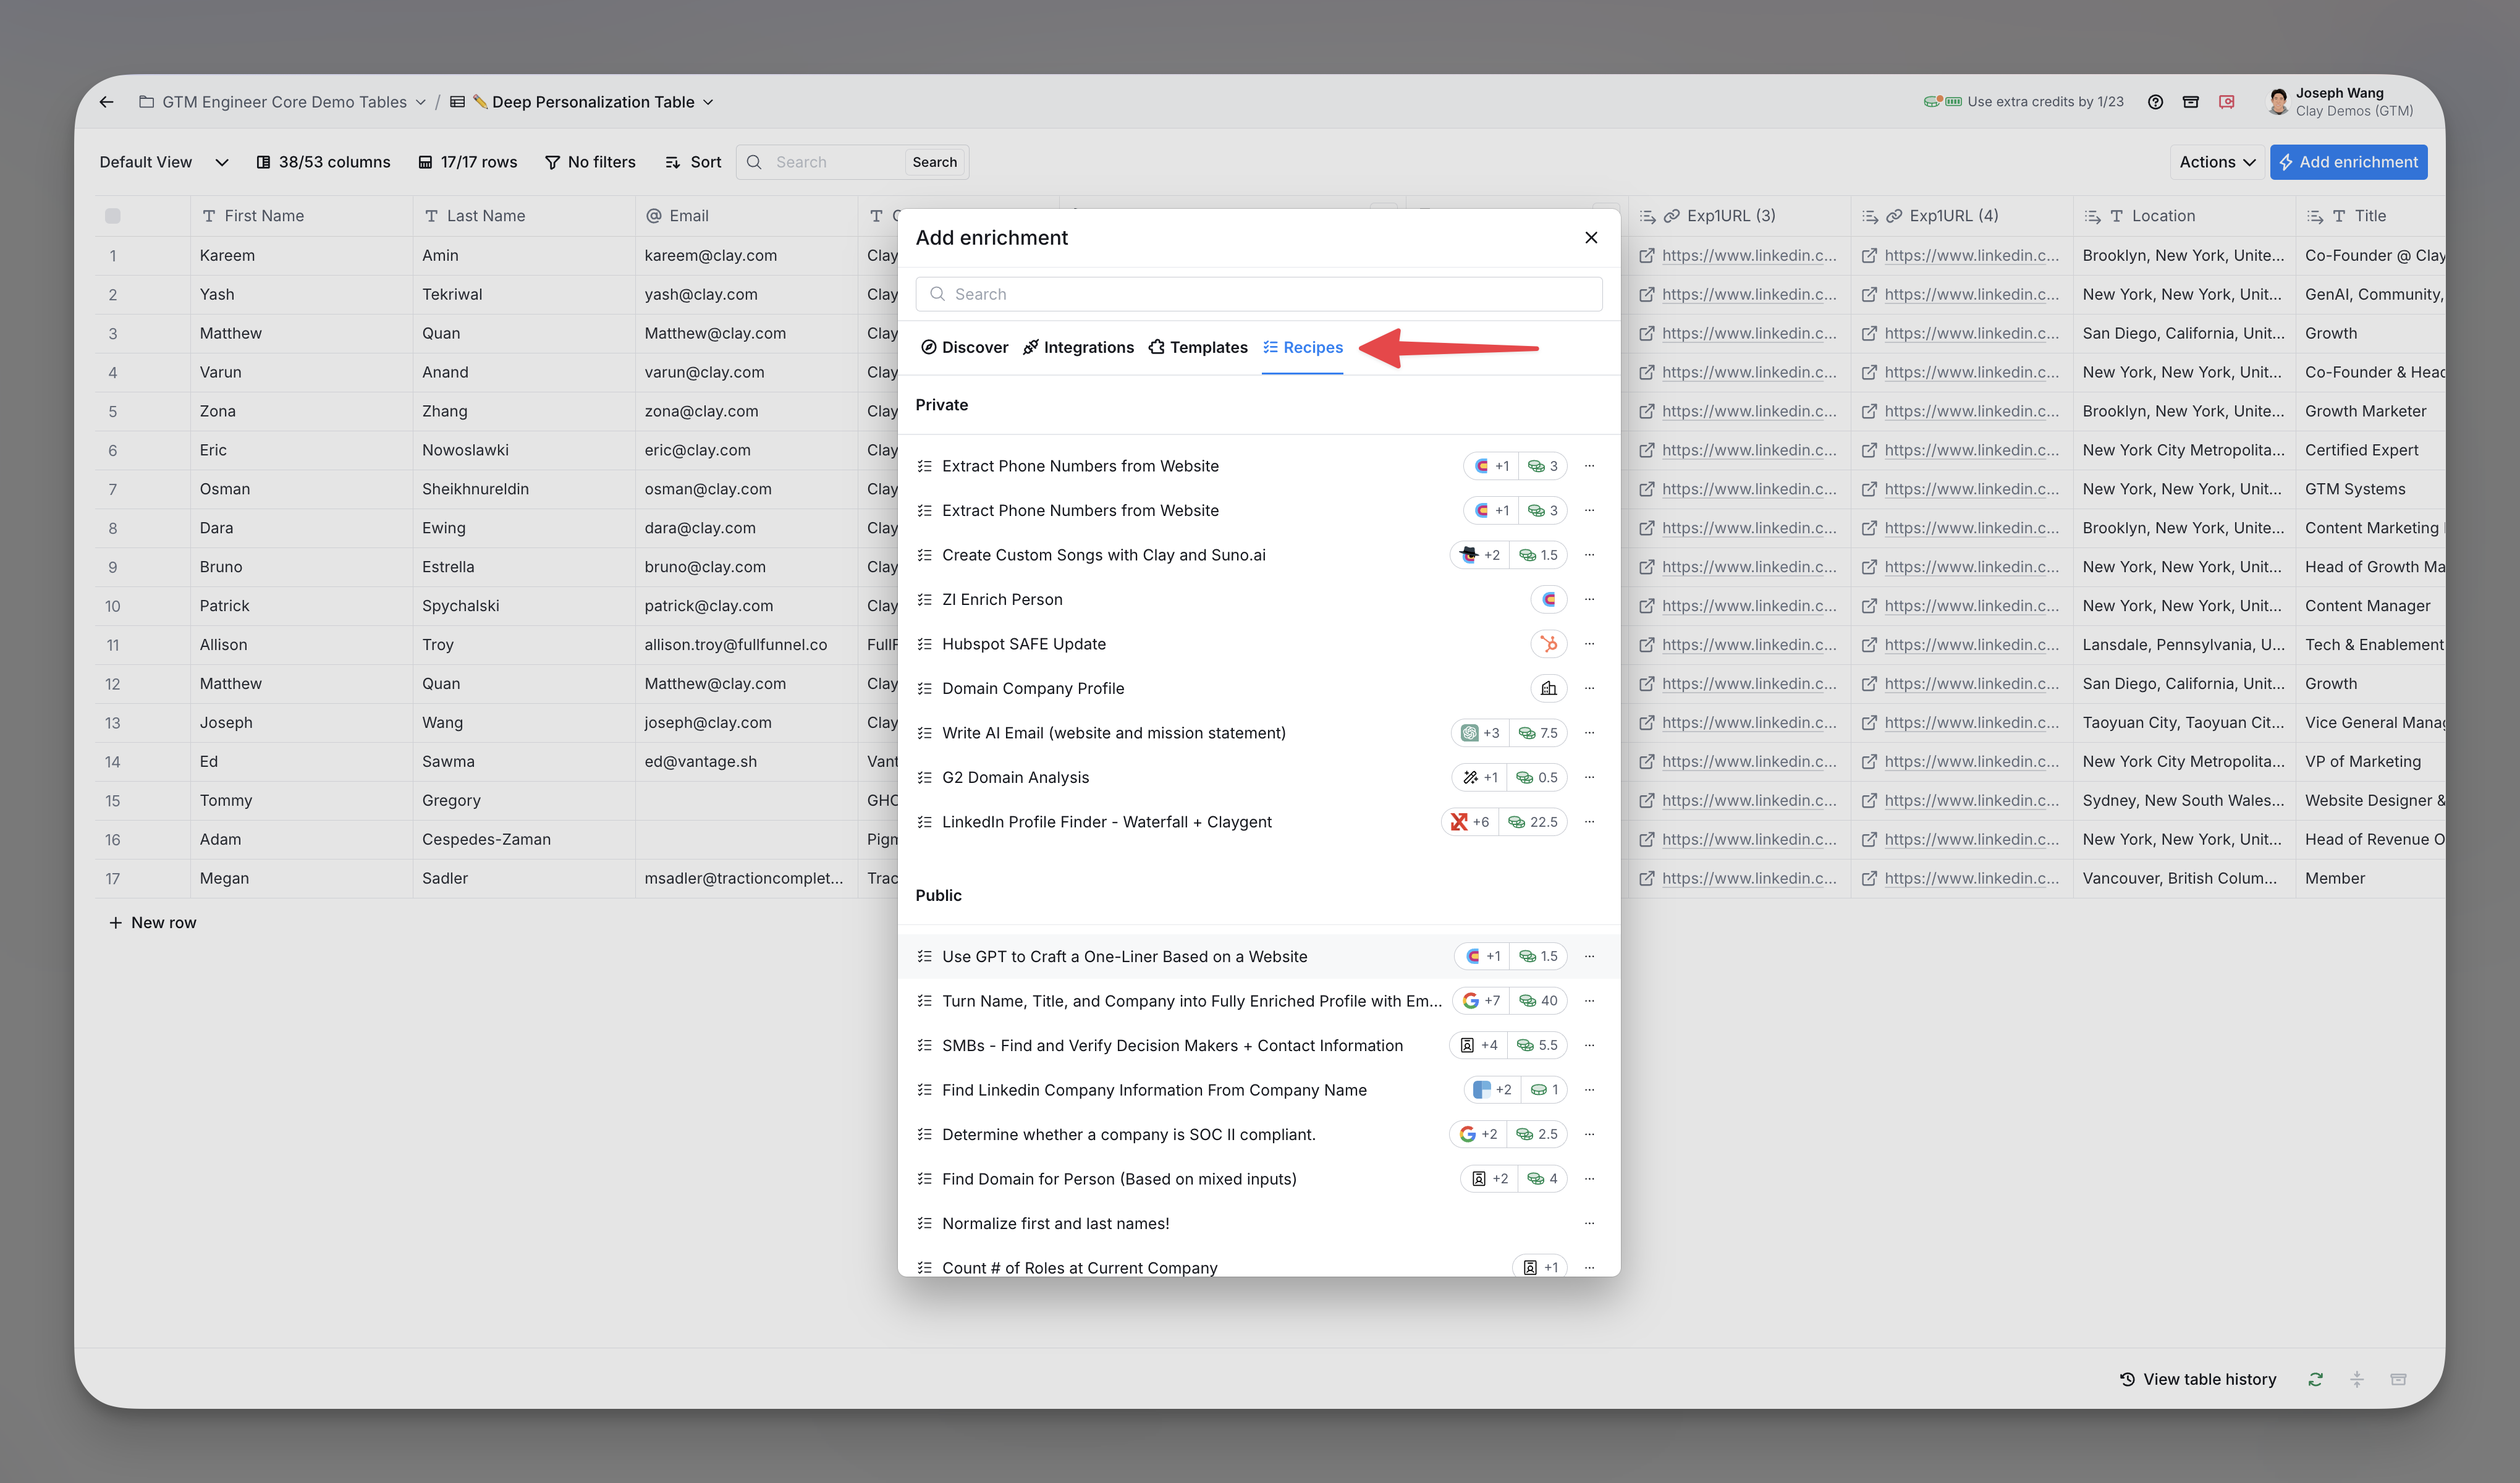Click the refresh icon near table history
2520x1483 pixels.
(x=2315, y=1379)
